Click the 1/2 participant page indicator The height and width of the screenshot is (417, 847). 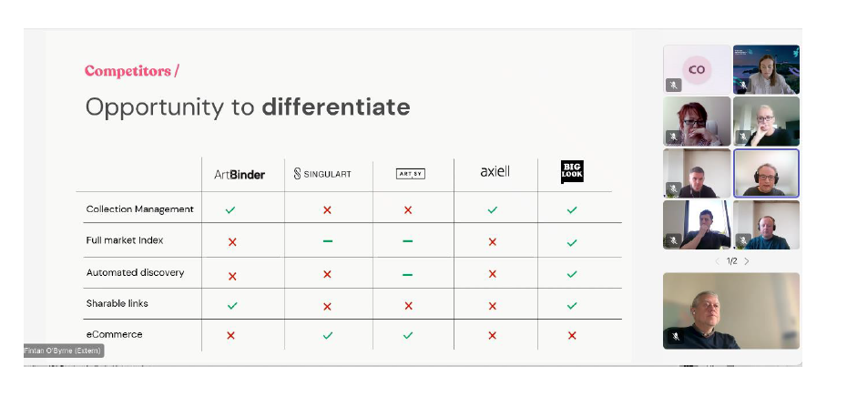(731, 261)
